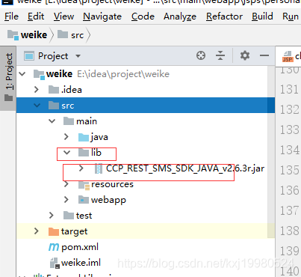Image resolution: width=301 pixels, height=277 pixels.
Task: Click line number 135 in editor gutter
Action: [289, 170]
